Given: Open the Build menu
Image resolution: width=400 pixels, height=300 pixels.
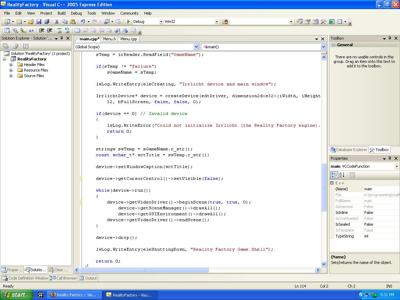Looking at the screenshot, I should coord(61,13).
